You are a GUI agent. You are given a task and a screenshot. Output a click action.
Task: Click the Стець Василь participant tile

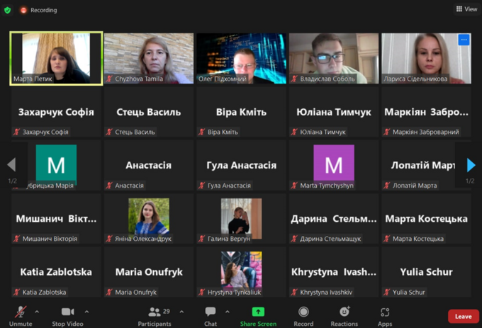[149, 112]
